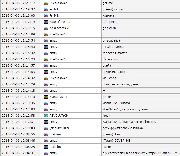Select the message "молчание - злато)"
Image resolution: width=180 pixels, height=156 pixels.
(x=116, y=103)
